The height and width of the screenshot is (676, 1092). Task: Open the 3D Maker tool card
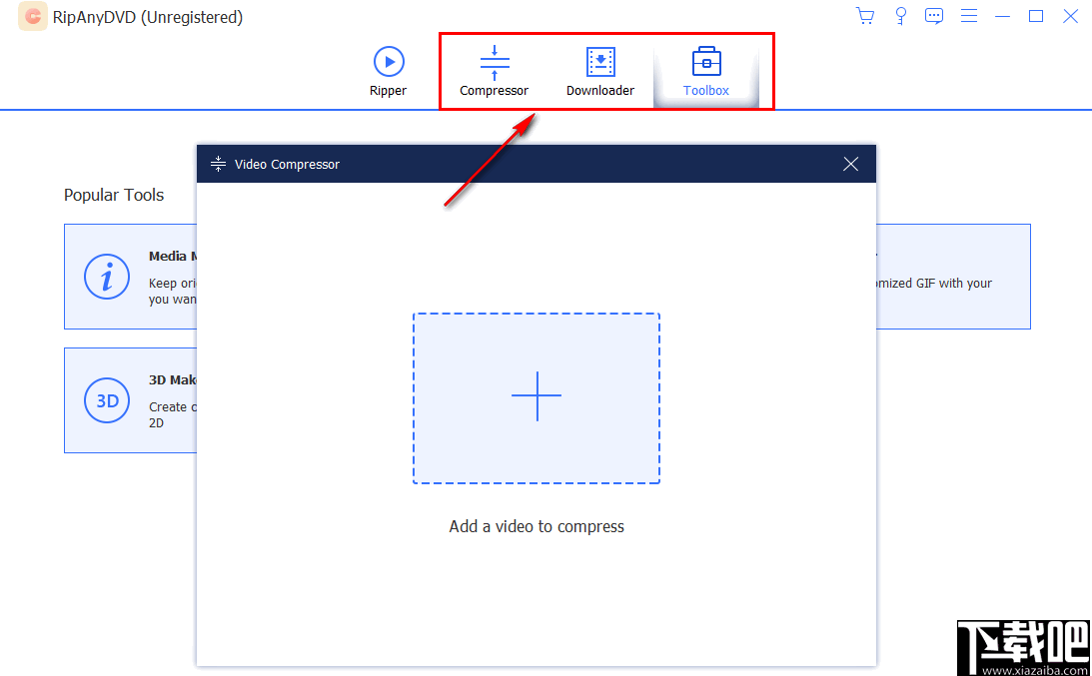click(130, 400)
